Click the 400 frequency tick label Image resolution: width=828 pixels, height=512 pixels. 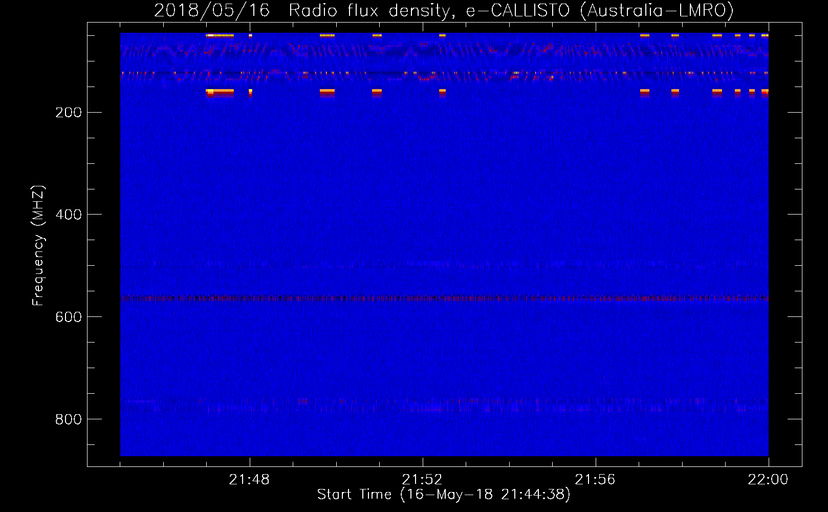pos(69,215)
